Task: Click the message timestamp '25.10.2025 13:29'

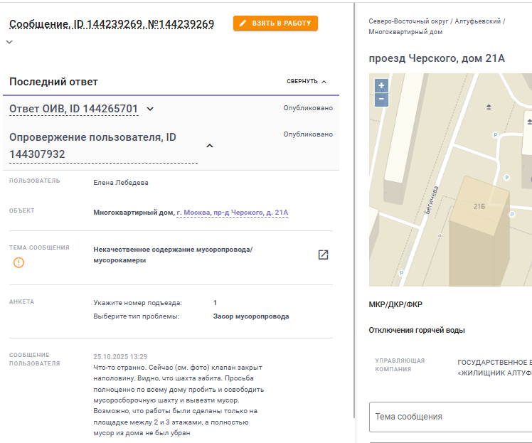Action: click(x=120, y=357)
